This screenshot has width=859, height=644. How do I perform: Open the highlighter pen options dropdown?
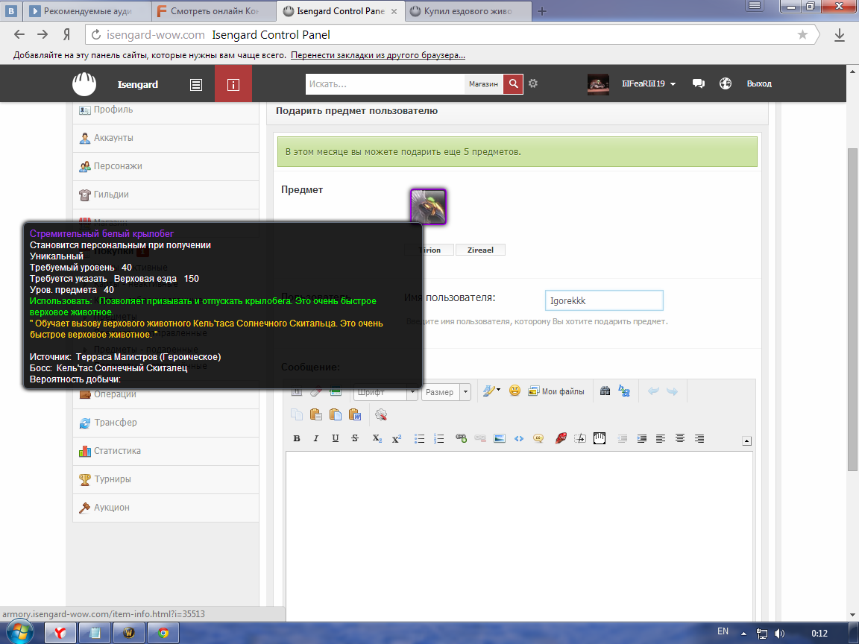[491, 391]
